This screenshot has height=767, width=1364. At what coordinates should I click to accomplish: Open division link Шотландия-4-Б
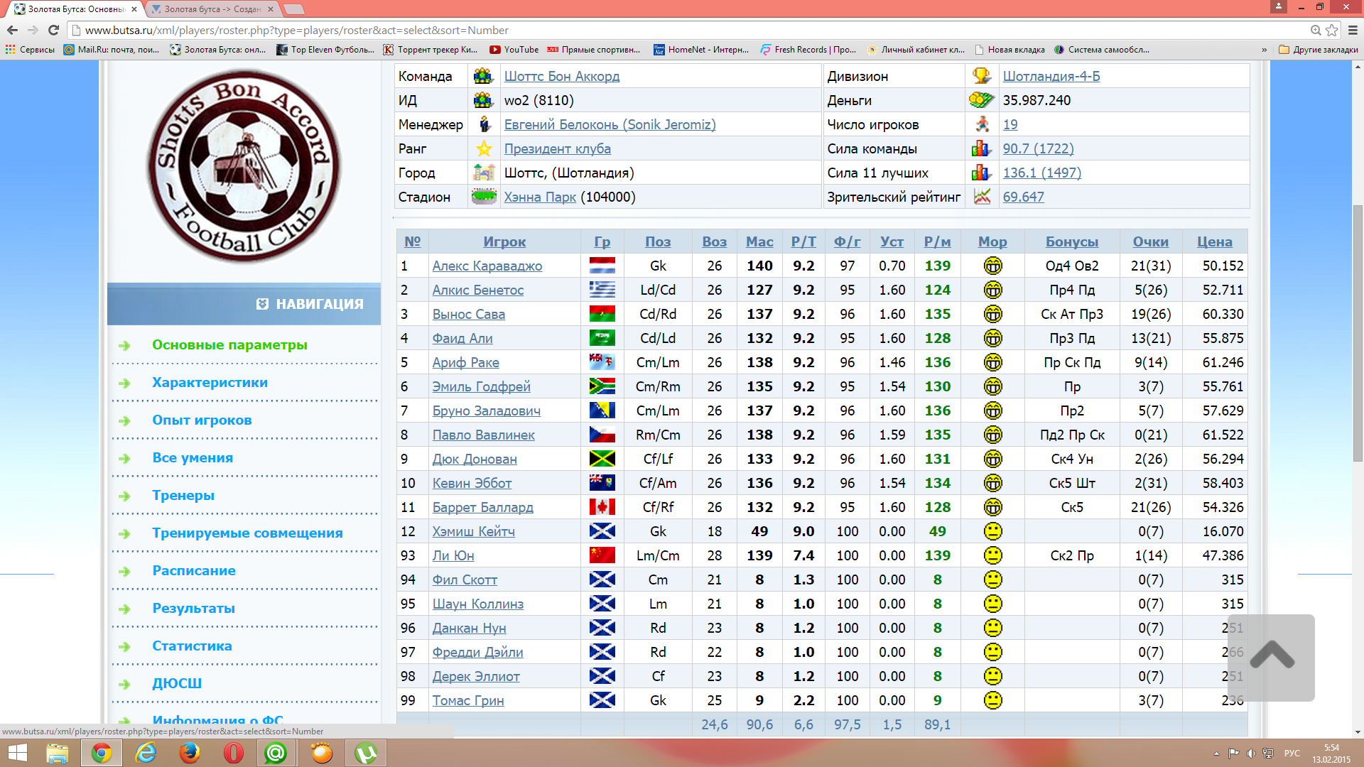coord(1051,76)
